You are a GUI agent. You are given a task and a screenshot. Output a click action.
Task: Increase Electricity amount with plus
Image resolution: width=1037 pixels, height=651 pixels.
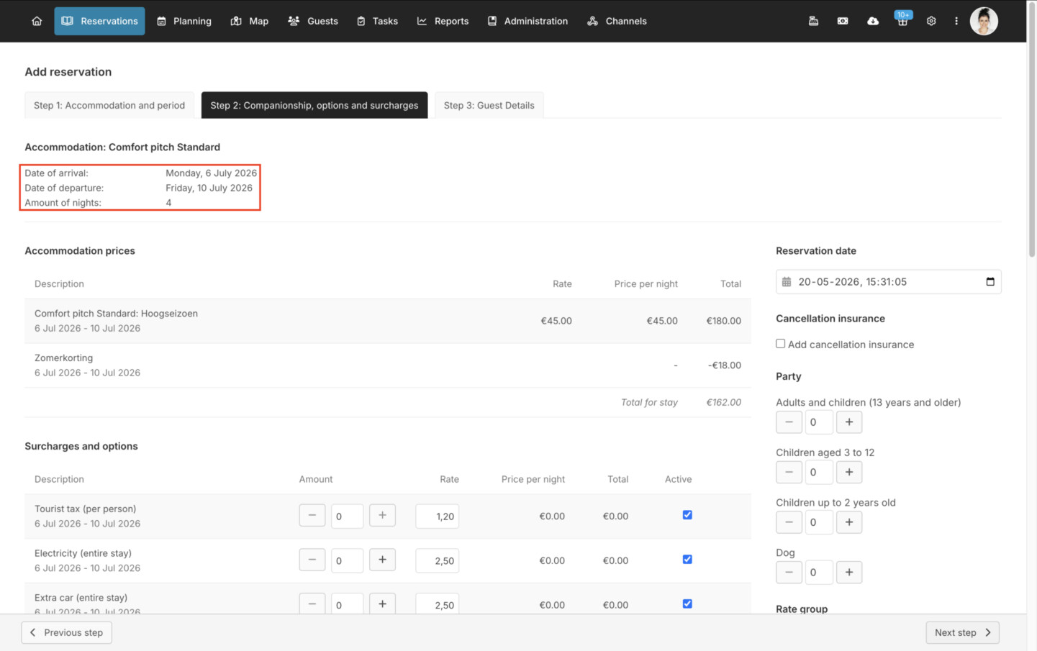coord(382,560)
